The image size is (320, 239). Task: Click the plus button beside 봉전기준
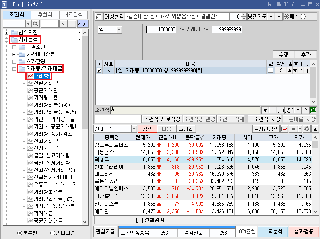(271, 16)
